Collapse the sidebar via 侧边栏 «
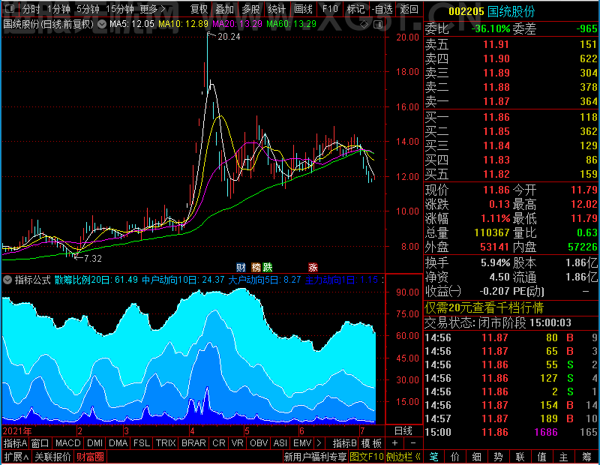 (x=403, y=457)
